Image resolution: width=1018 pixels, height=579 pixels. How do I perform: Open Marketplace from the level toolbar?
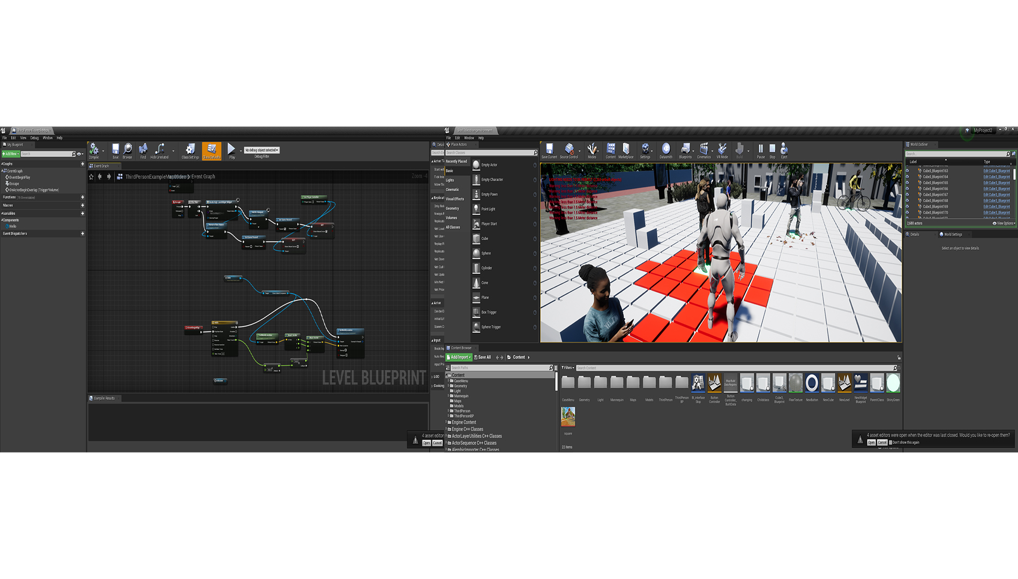tap(626, 151)
